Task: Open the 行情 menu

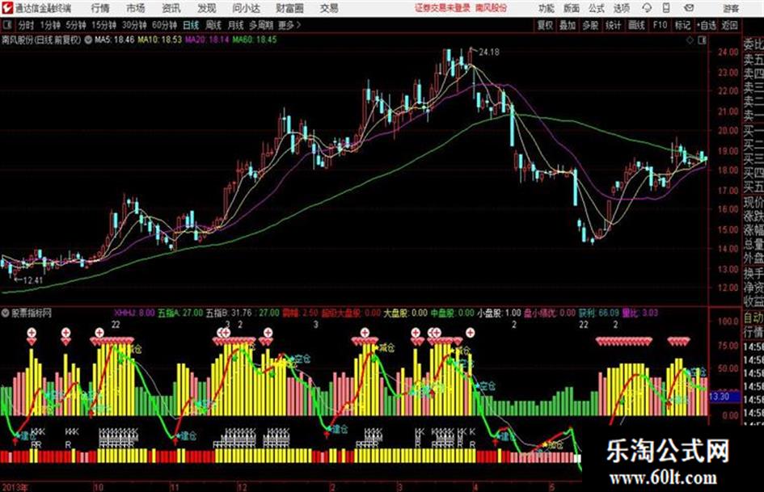Action: pos(100,8)
